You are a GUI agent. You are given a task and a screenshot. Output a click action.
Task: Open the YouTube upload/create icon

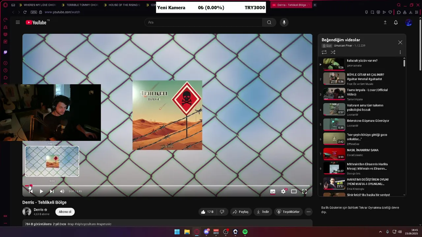(x=385, y=22)
